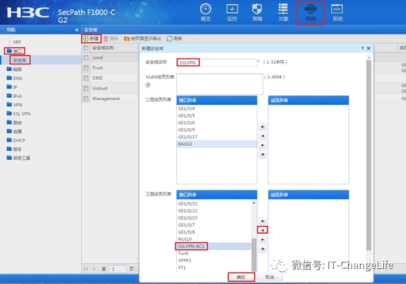Open the 对象 objects icon
The width and height of the screenshot is (406, 284).
(x=284, y=13)
